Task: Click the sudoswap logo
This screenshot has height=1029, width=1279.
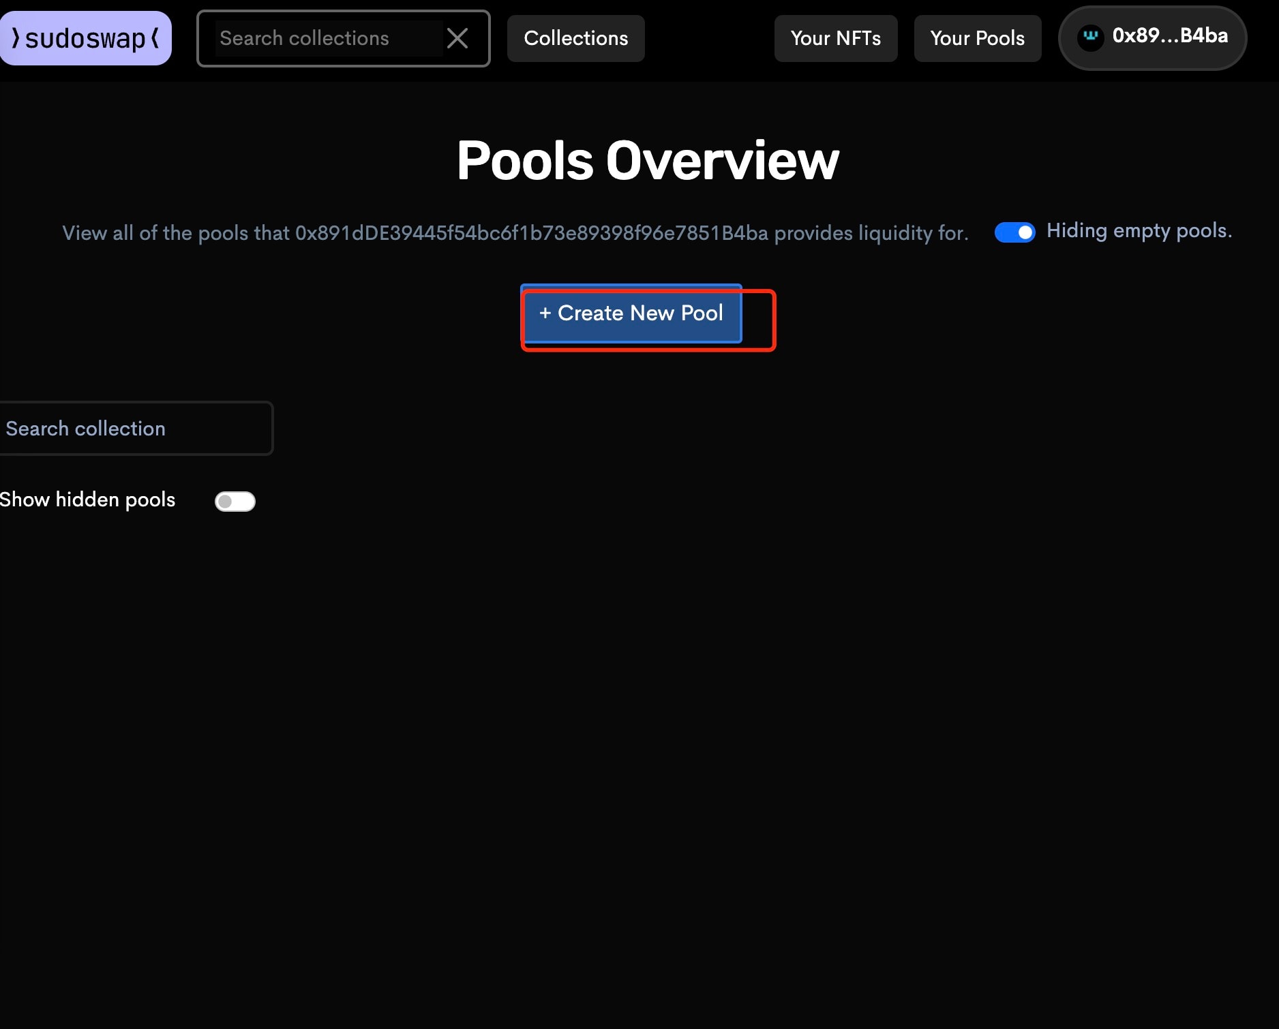Action: point(85,38)
